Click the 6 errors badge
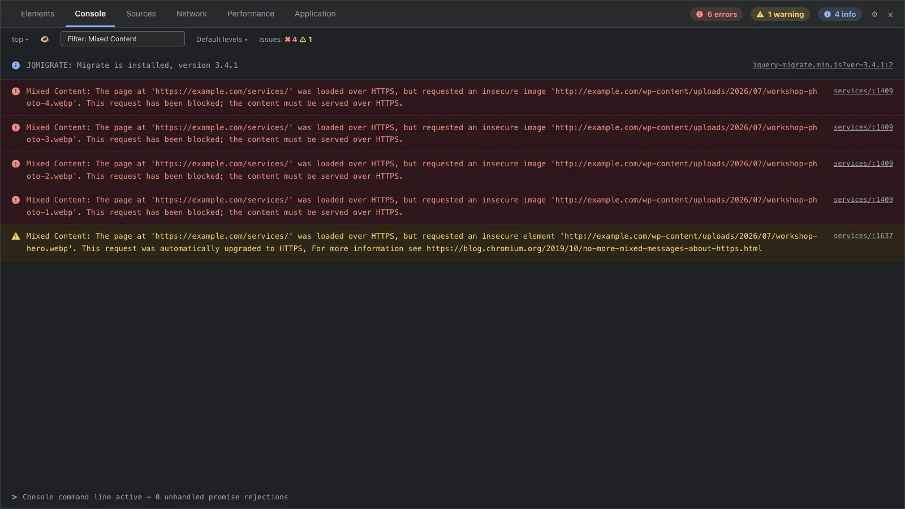905x509 pixels. click(716, 14)
